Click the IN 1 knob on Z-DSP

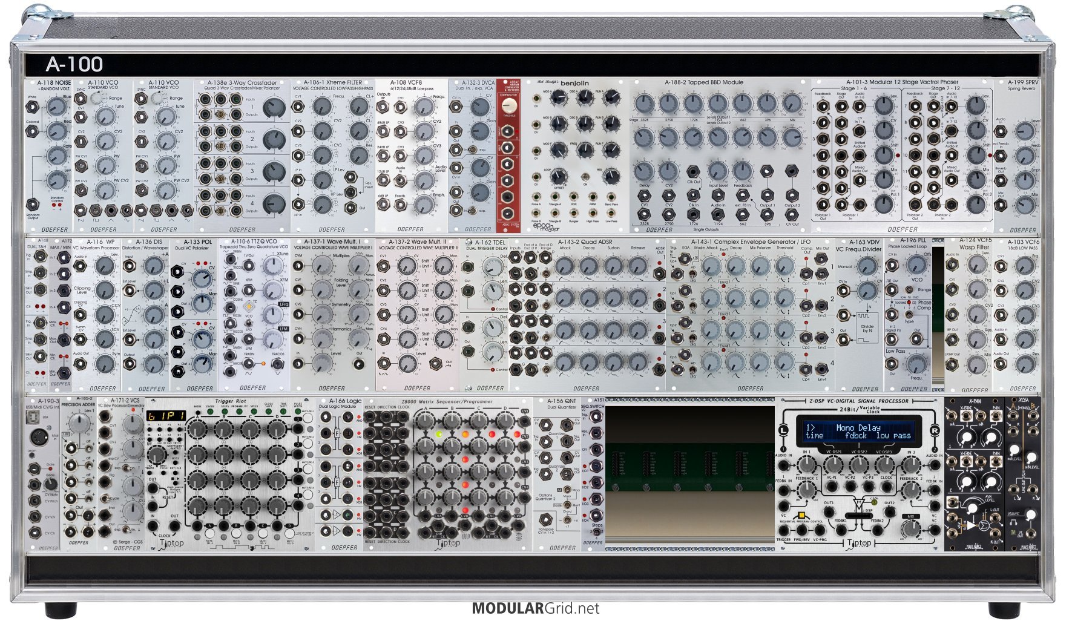pyautogui.click(x=806, y=464)
